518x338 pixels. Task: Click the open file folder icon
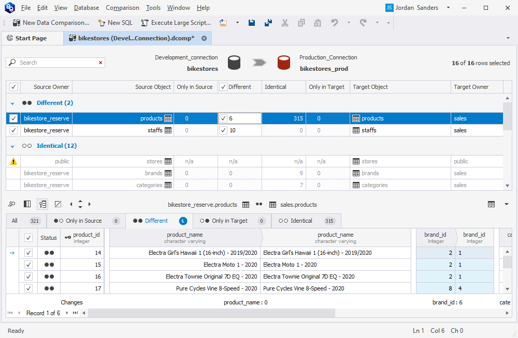click(x=223, y=23)
